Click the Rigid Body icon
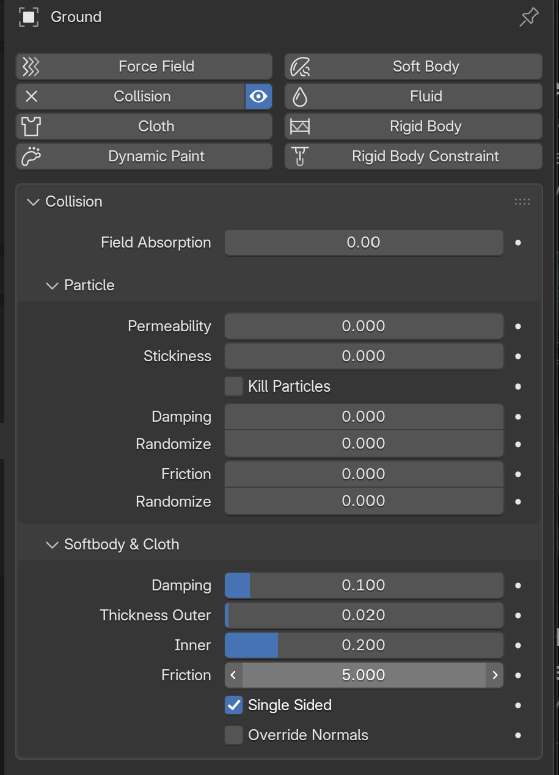The height and width of the screenshot is (775, 559). coord(300,127)
